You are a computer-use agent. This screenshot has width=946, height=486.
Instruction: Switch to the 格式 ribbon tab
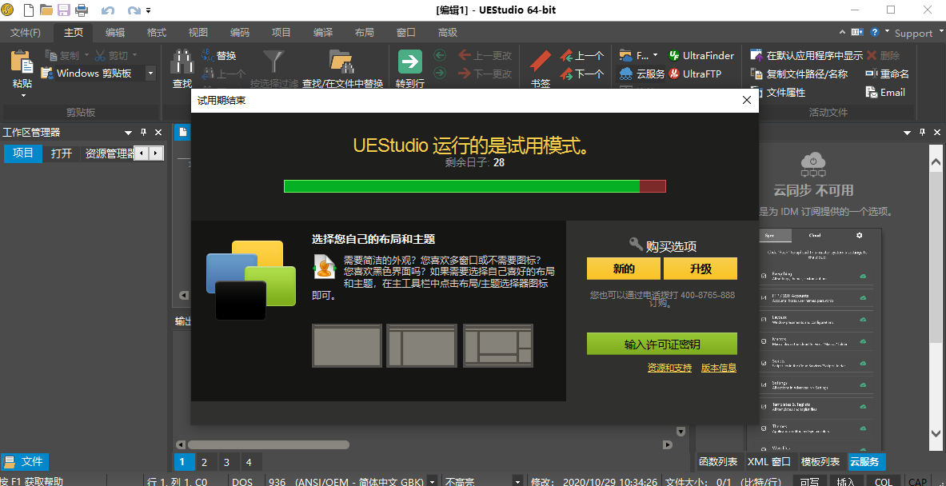(x=156, y=33)
